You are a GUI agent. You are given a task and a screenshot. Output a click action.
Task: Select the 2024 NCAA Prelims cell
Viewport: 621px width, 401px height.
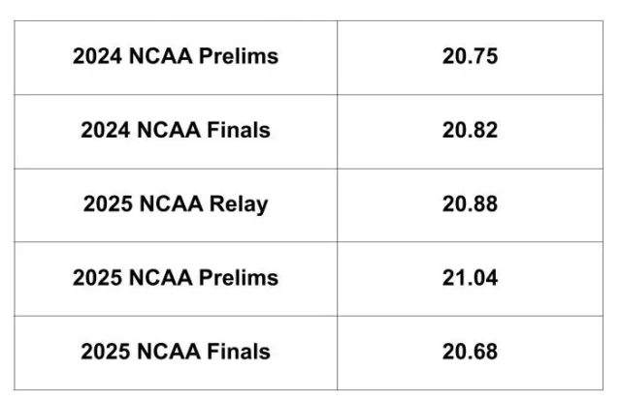pyautogui.click(x=176, y=58)
